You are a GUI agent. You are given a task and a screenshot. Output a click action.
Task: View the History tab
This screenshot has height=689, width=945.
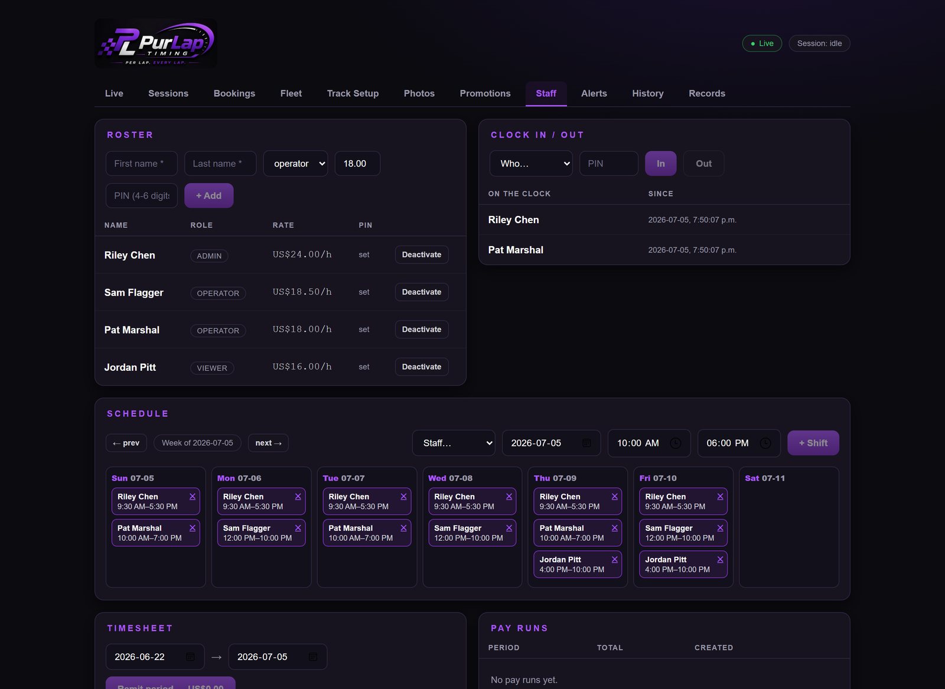pos(648,93)
